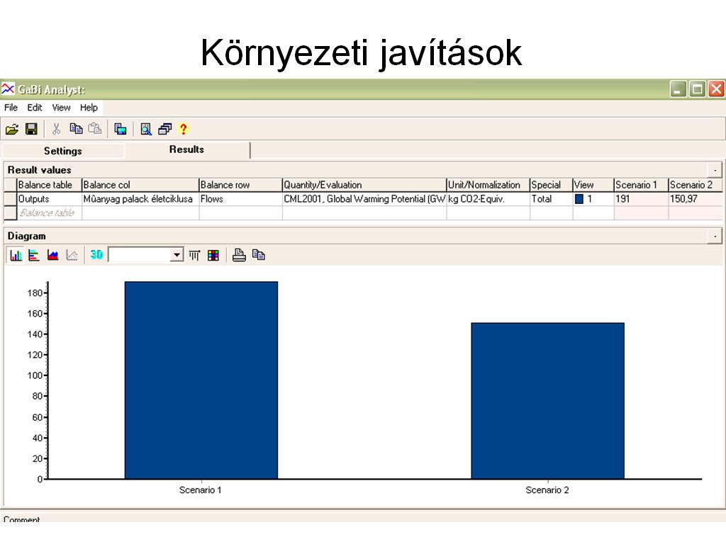This screenshot has width=726, height=544.
Task: Click the empty Balance table placeholder cell
Action: pyautogui.click(x=49, y=212)
